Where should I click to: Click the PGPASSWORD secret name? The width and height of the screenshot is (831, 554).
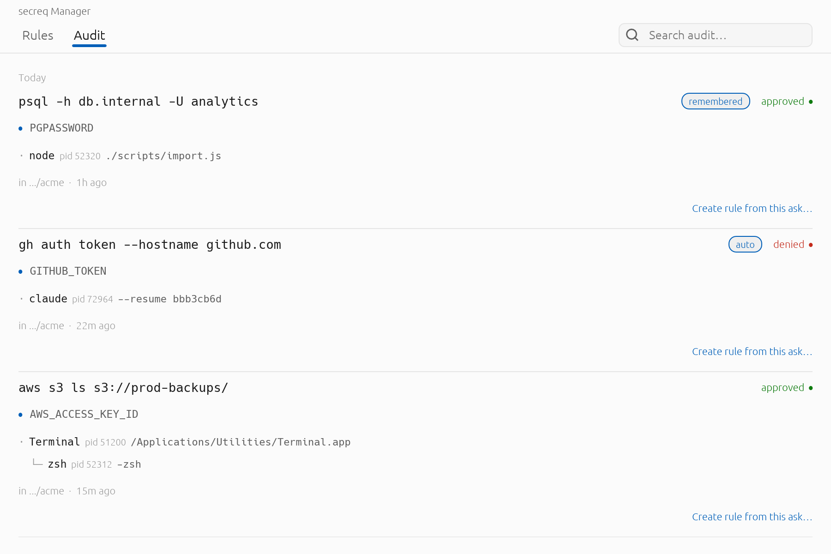coord(61,128)
